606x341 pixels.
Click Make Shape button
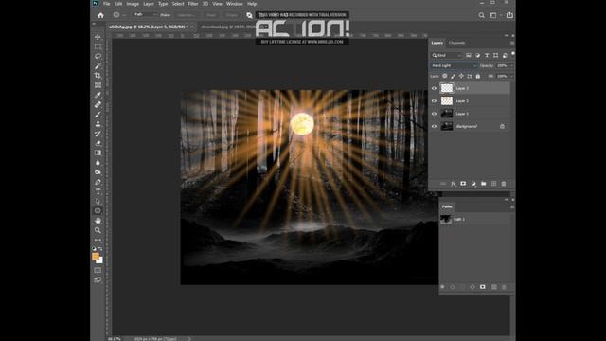tap(232, 15)
